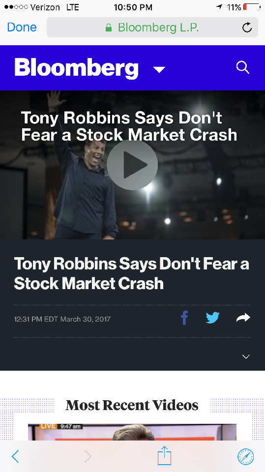Reload page with refresh icon
Screen dimensions: 265x472
coord(247,28)
